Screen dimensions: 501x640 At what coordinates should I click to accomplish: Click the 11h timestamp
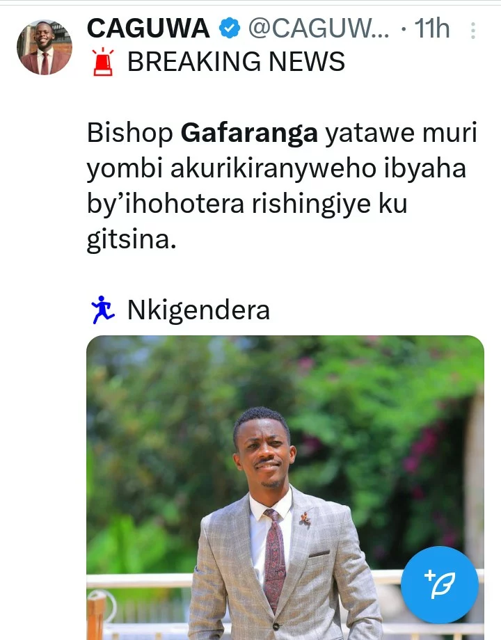click(432, 28)
